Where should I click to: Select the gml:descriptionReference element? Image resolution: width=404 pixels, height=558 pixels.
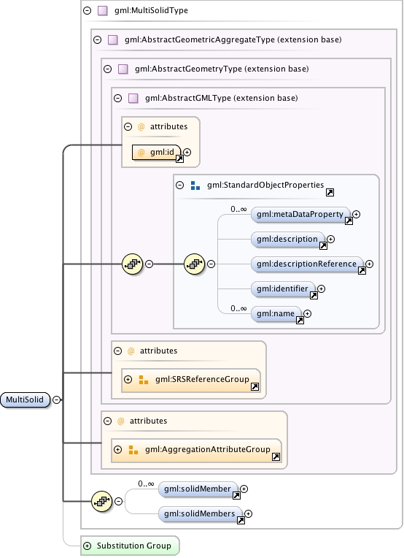(307, 264)
